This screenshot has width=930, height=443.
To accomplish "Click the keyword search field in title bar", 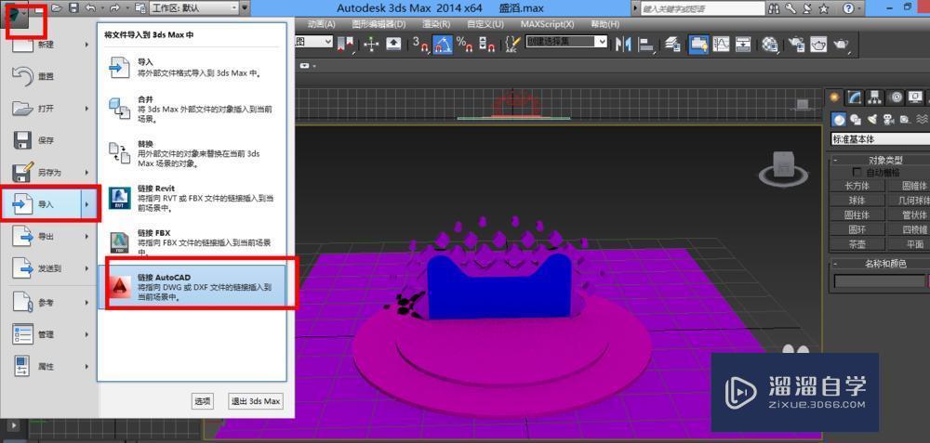I will (701, 8).
